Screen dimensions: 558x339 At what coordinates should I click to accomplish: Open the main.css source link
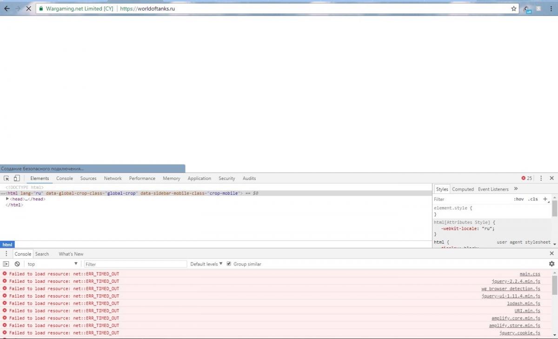click(530, 274)
